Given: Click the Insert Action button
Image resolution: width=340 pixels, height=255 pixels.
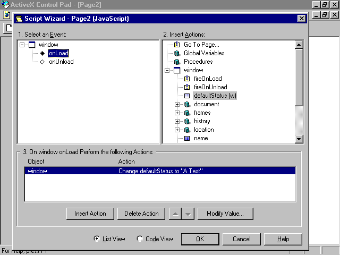Looking at the screenshot, I should click(90, 214).
